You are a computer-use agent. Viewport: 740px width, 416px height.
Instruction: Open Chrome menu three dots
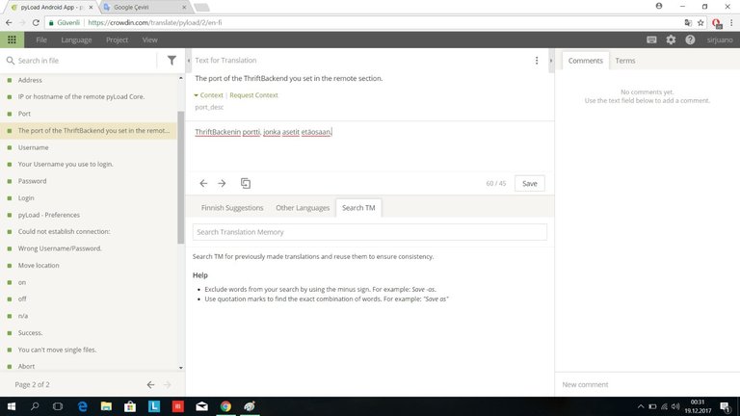tap(731, 23)
